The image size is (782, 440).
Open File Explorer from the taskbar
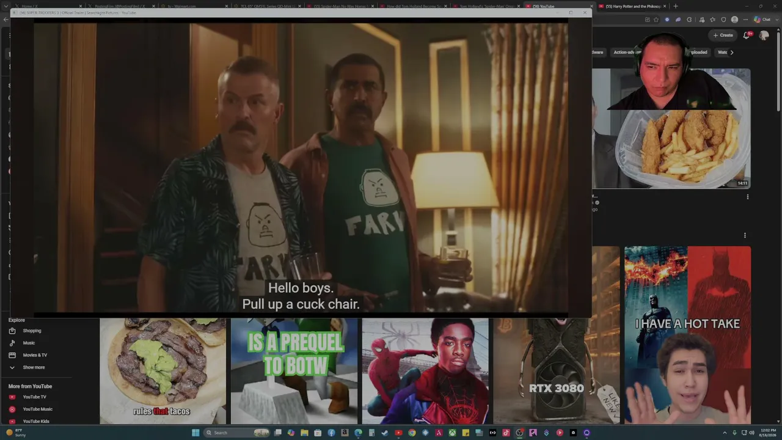304,433
